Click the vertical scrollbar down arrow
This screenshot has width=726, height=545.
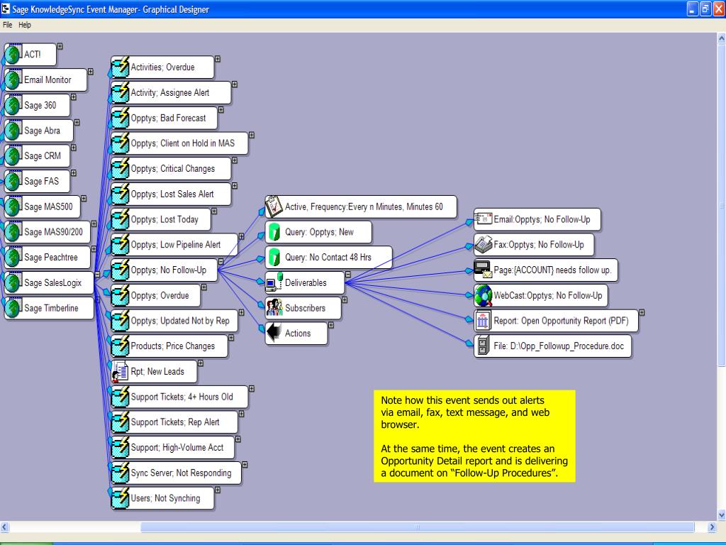point(721,515)
